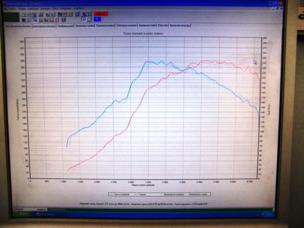Click the speech bubble monitor icon
304x228 pixels.
tap(84, 19)
